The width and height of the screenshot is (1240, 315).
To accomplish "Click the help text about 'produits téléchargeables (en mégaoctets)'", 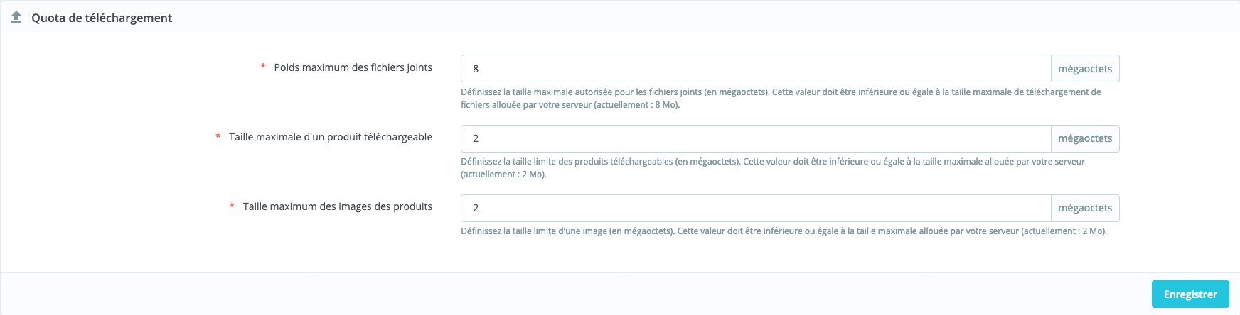I will tap(773, 168).
